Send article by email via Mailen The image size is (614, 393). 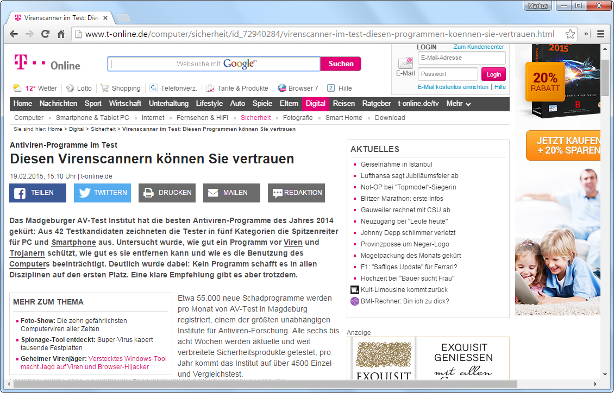click(231, 193)
